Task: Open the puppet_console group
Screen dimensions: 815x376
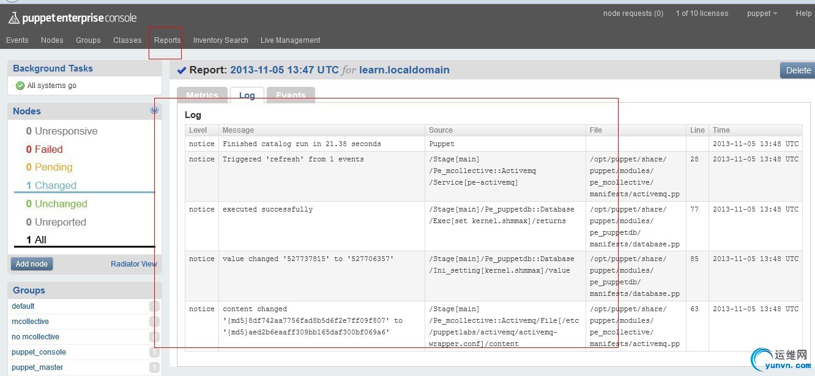Action: tap(39, 352)
